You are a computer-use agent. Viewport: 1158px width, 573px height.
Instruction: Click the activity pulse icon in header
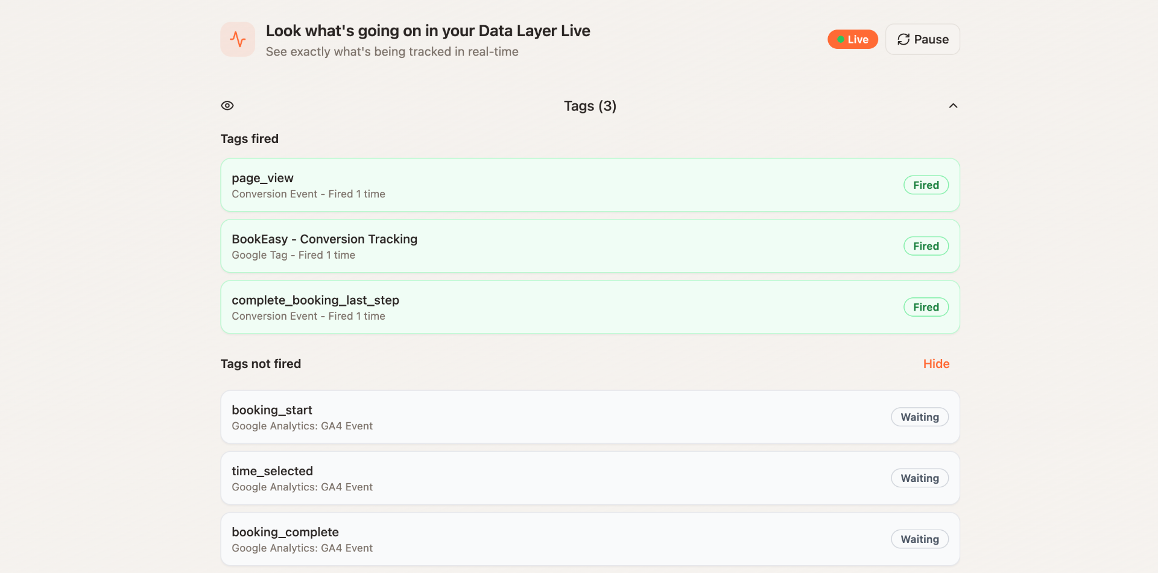click(x=238, y=39)
